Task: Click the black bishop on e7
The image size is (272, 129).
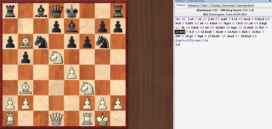Action: coord(72,26)
